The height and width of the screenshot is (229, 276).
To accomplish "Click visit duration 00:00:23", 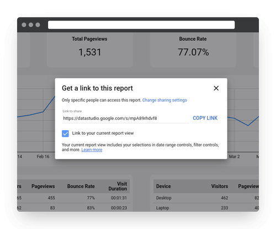I will click(x=119, y=208).
